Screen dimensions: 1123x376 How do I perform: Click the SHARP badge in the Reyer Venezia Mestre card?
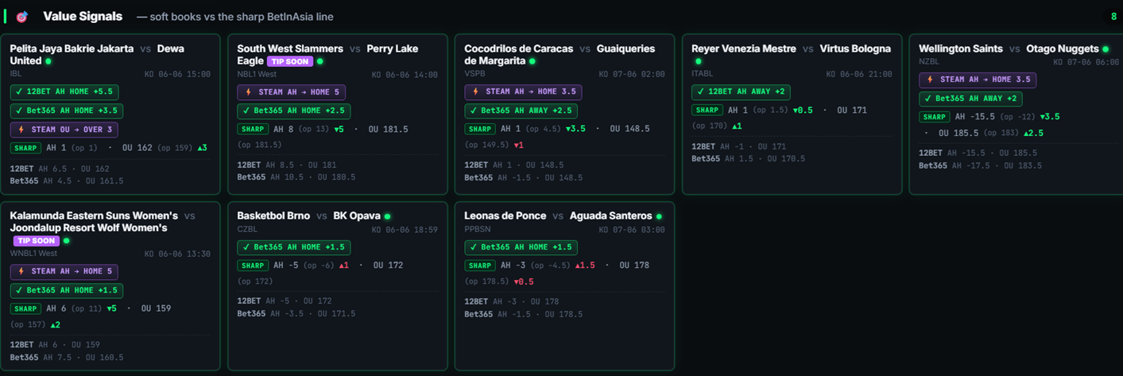(707, 110)
